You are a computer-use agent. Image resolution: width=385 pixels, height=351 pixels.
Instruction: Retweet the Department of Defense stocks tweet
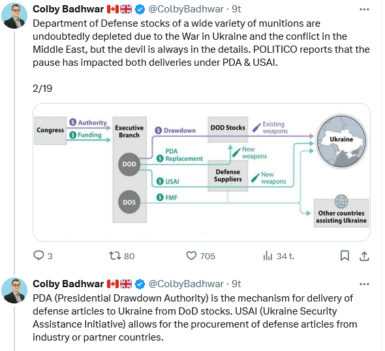click(122, 256)
